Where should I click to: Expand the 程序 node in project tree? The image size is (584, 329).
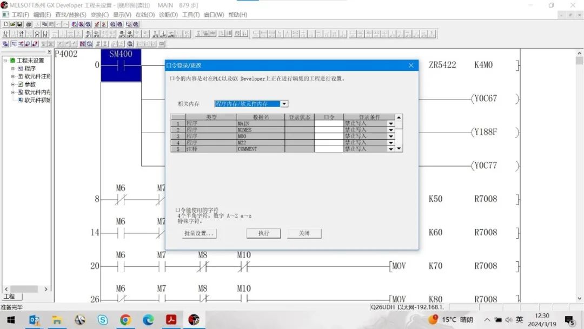tap(13, 69)
